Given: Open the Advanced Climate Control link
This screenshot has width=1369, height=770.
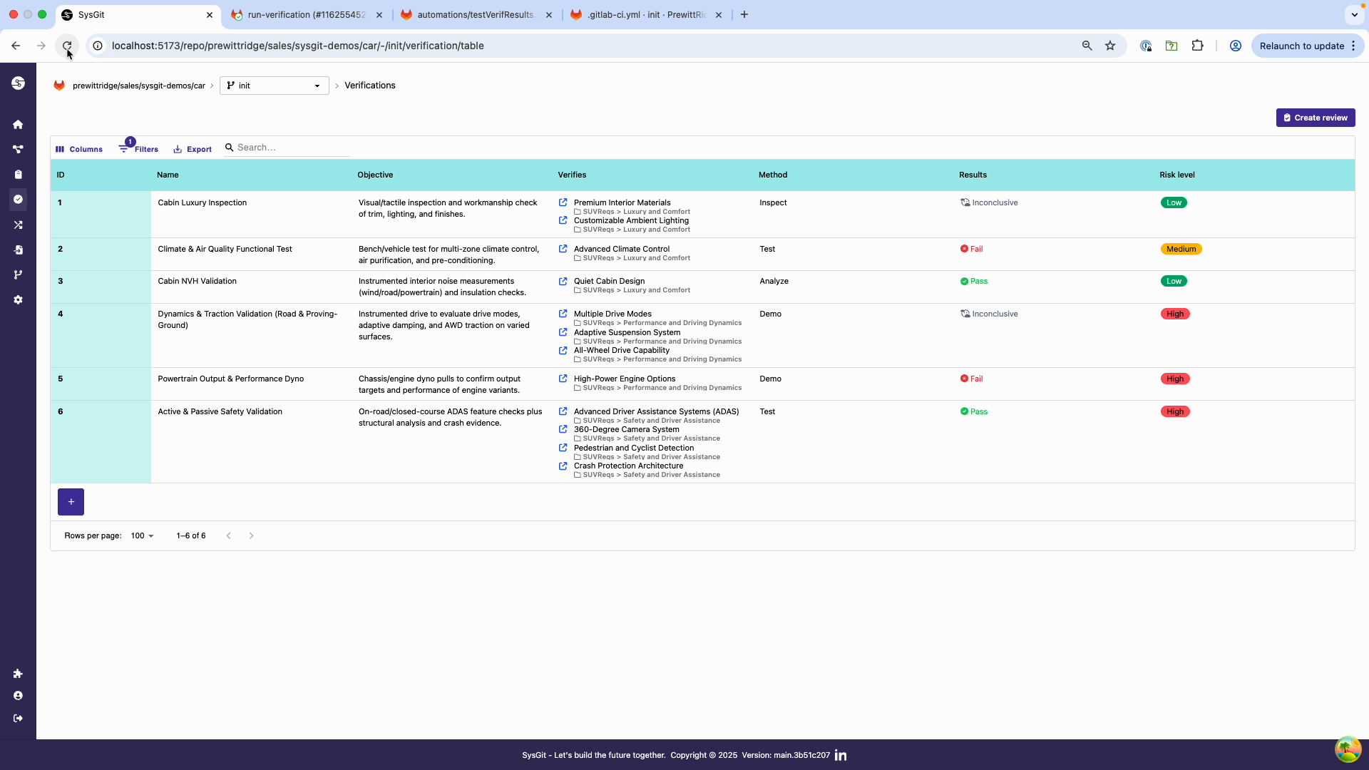Looking at the screenshot, I should 622,249.
